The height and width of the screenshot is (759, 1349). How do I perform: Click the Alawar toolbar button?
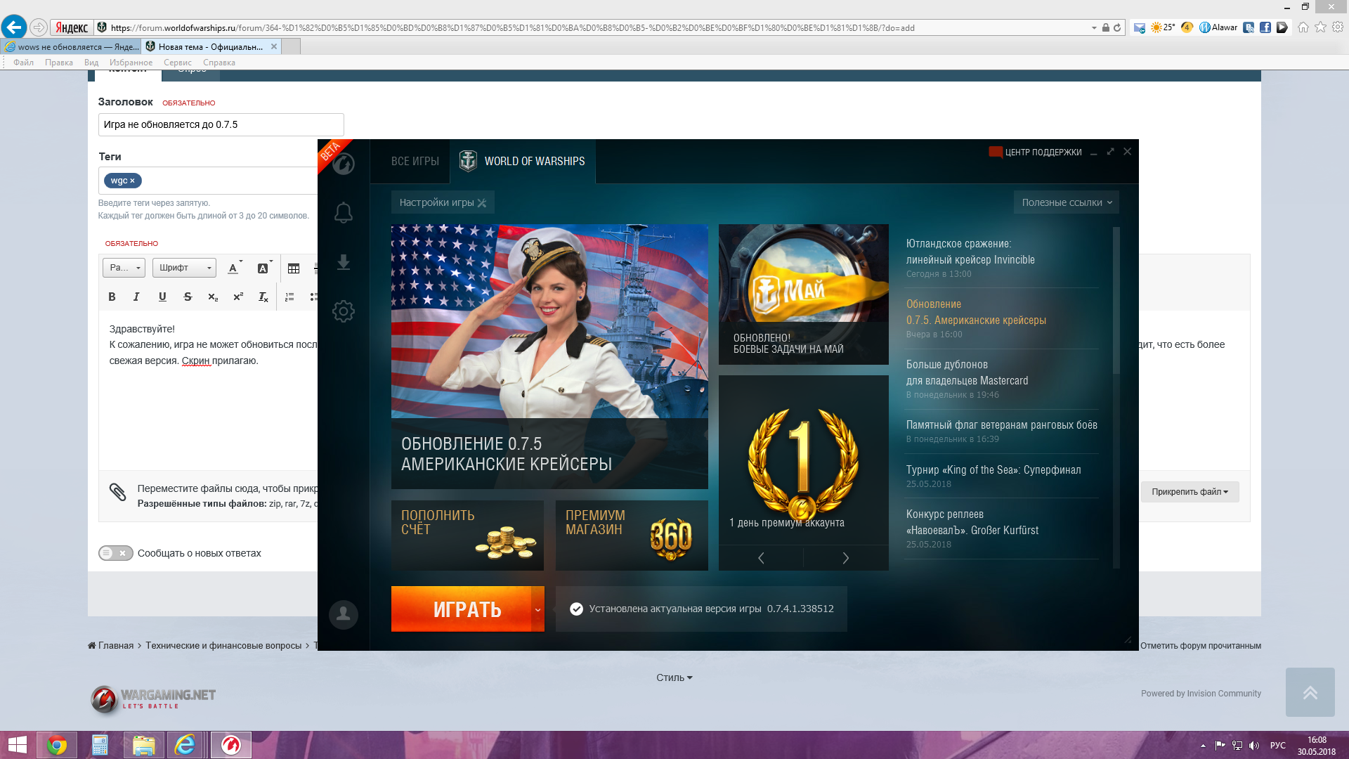[x=1218, y=27]
